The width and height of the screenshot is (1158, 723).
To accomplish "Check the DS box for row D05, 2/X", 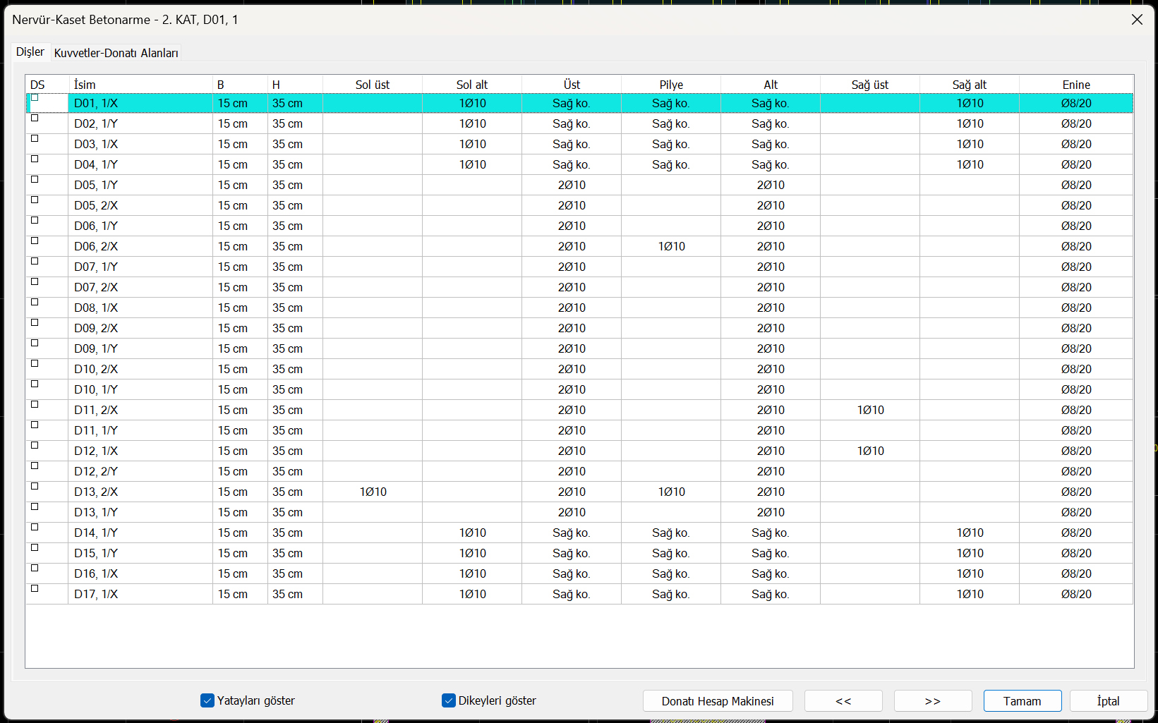I will (x=35, y=200).
